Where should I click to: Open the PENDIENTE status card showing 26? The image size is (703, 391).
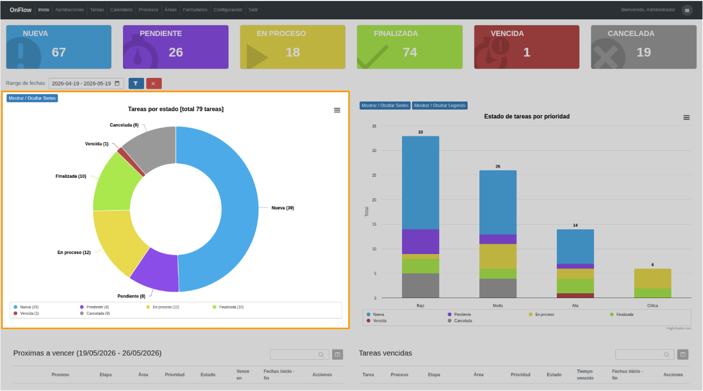(x=176, y=47)
